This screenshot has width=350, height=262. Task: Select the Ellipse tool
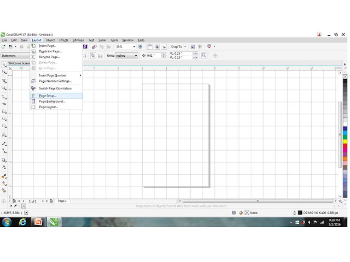tap(4, 119)
